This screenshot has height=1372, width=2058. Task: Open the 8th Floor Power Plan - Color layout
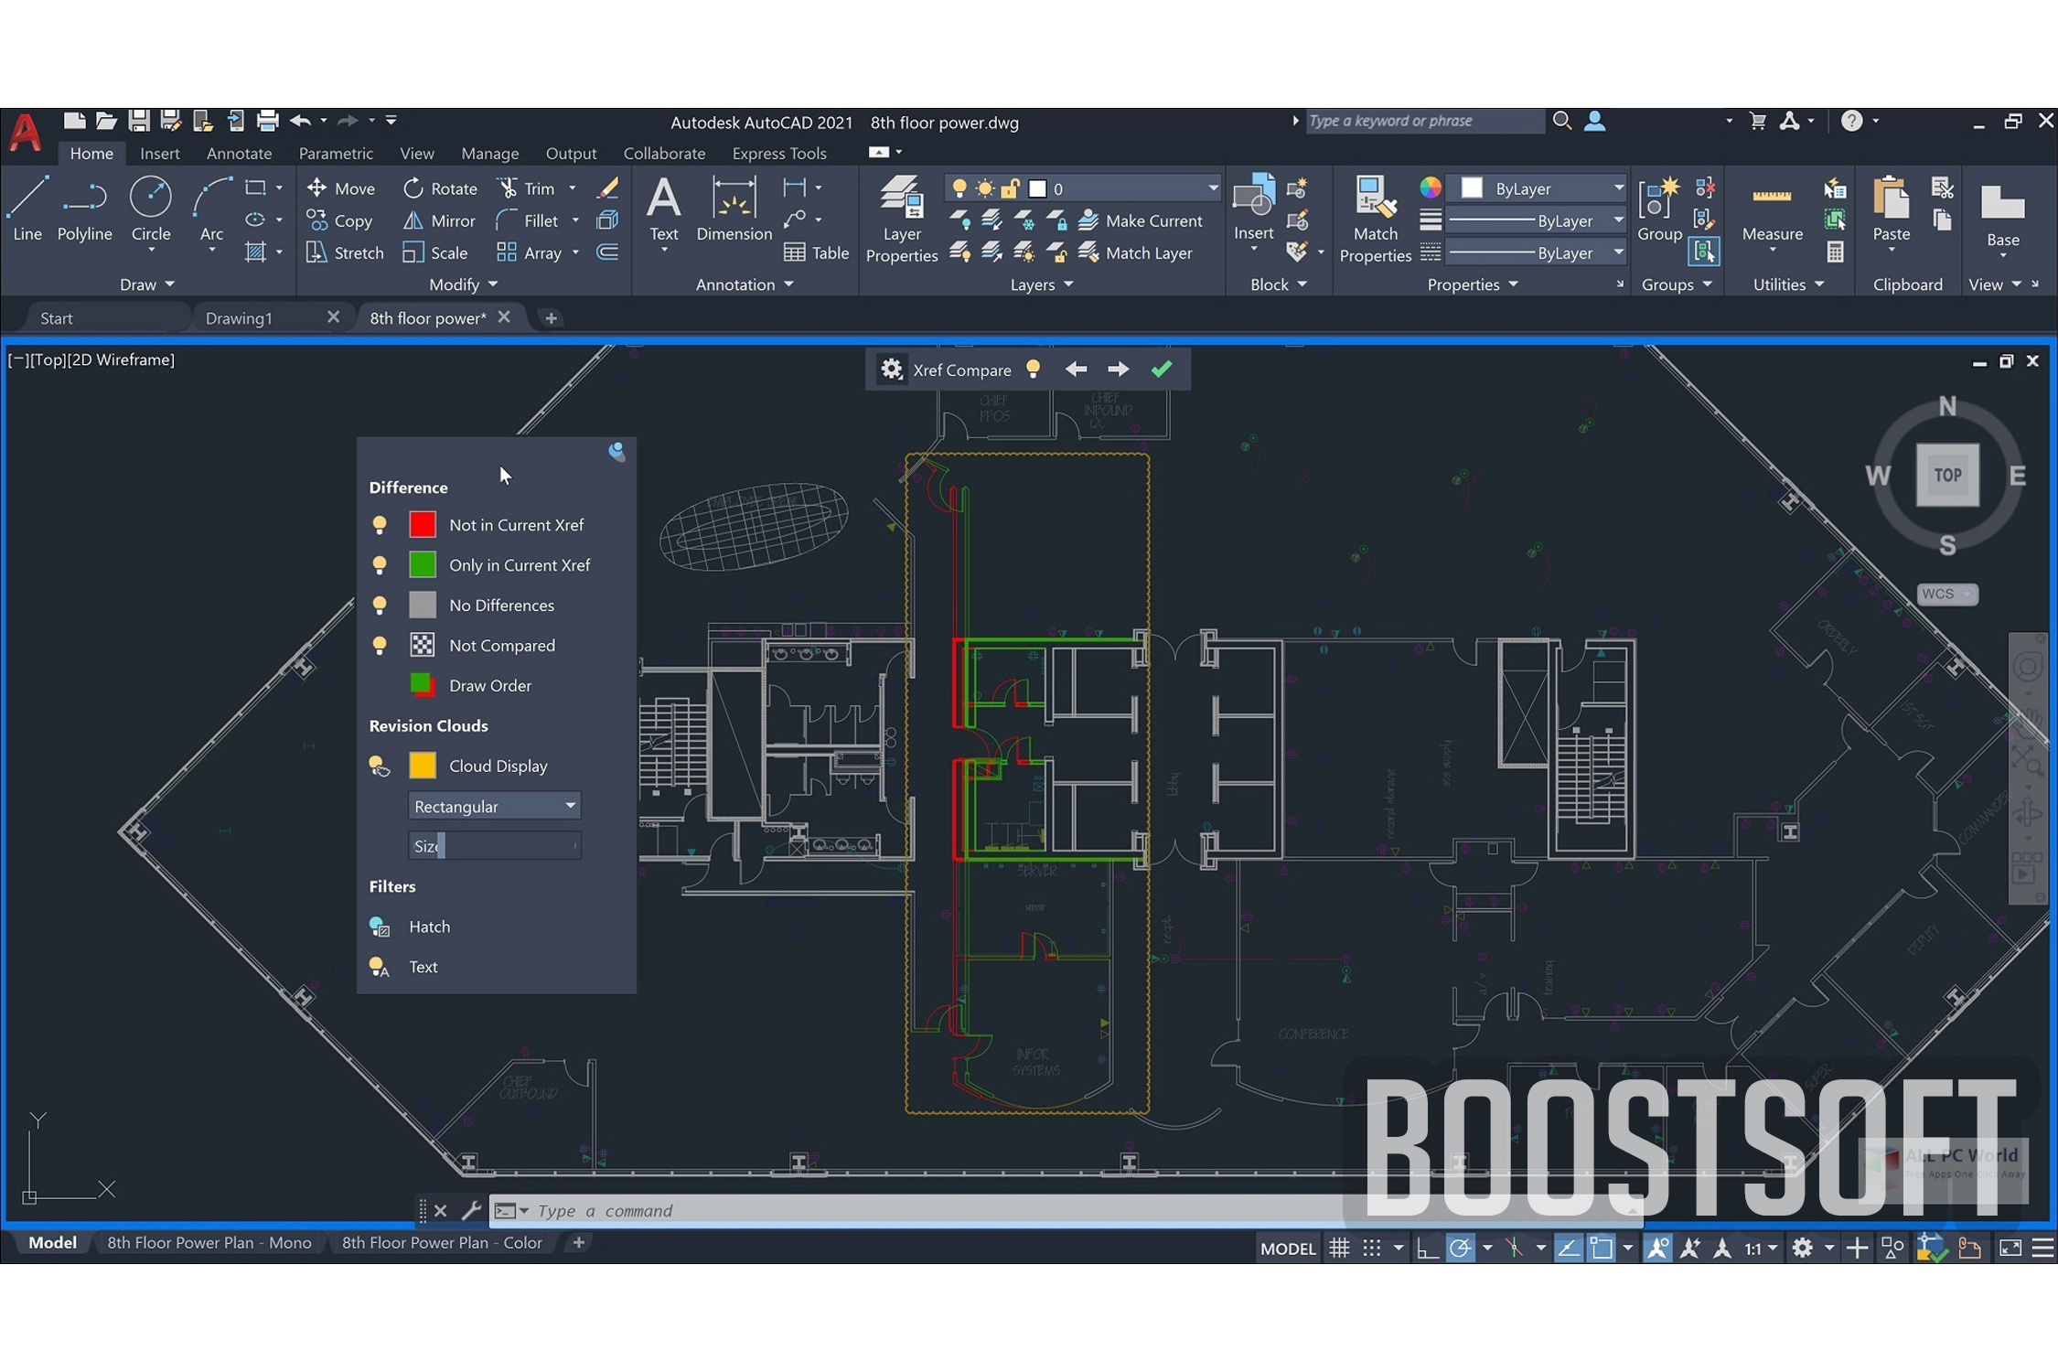click(x=442, y=1242)
